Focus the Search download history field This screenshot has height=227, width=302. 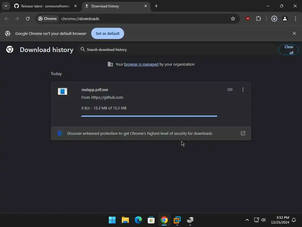tap(177, 50)
